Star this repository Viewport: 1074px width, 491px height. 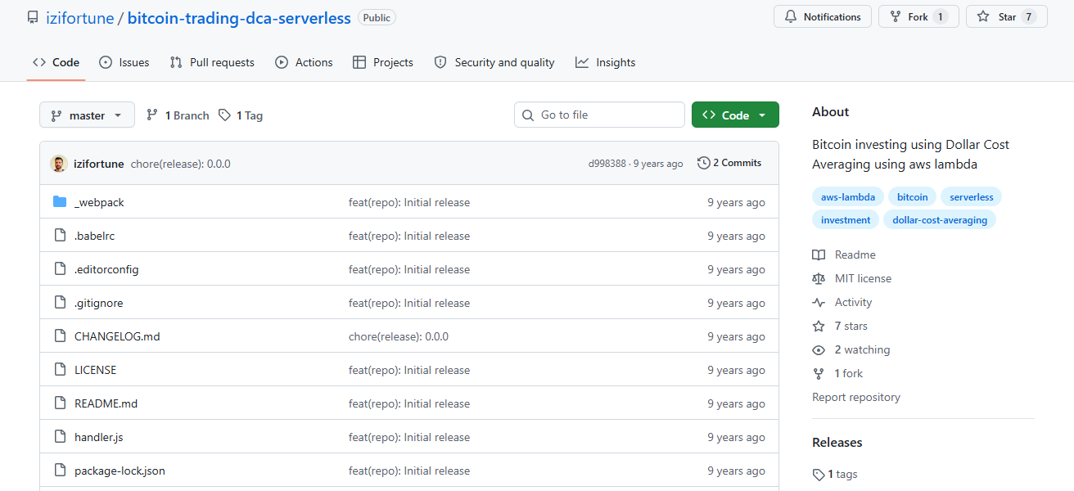1007,17
